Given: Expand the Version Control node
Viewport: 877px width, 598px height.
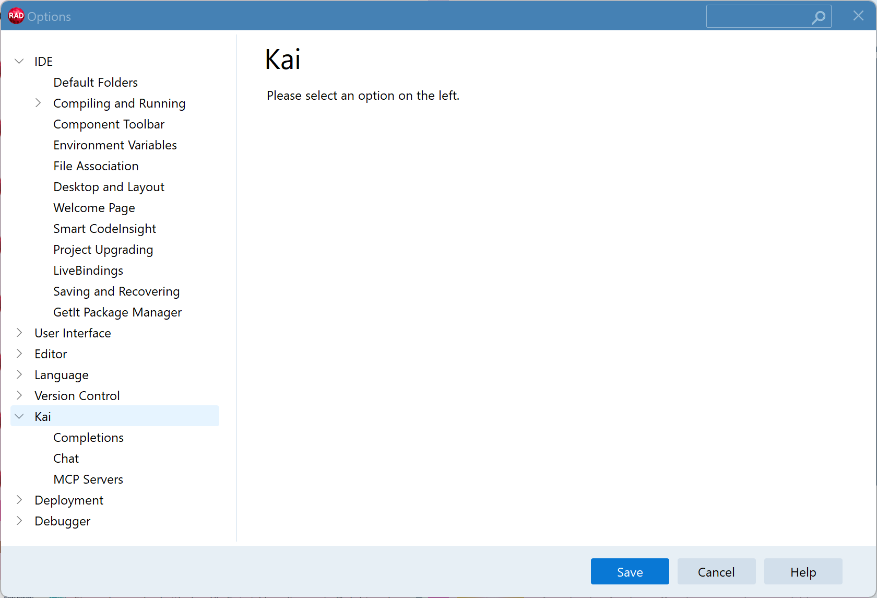Looking at the screenshot, I should pos(19,395).
